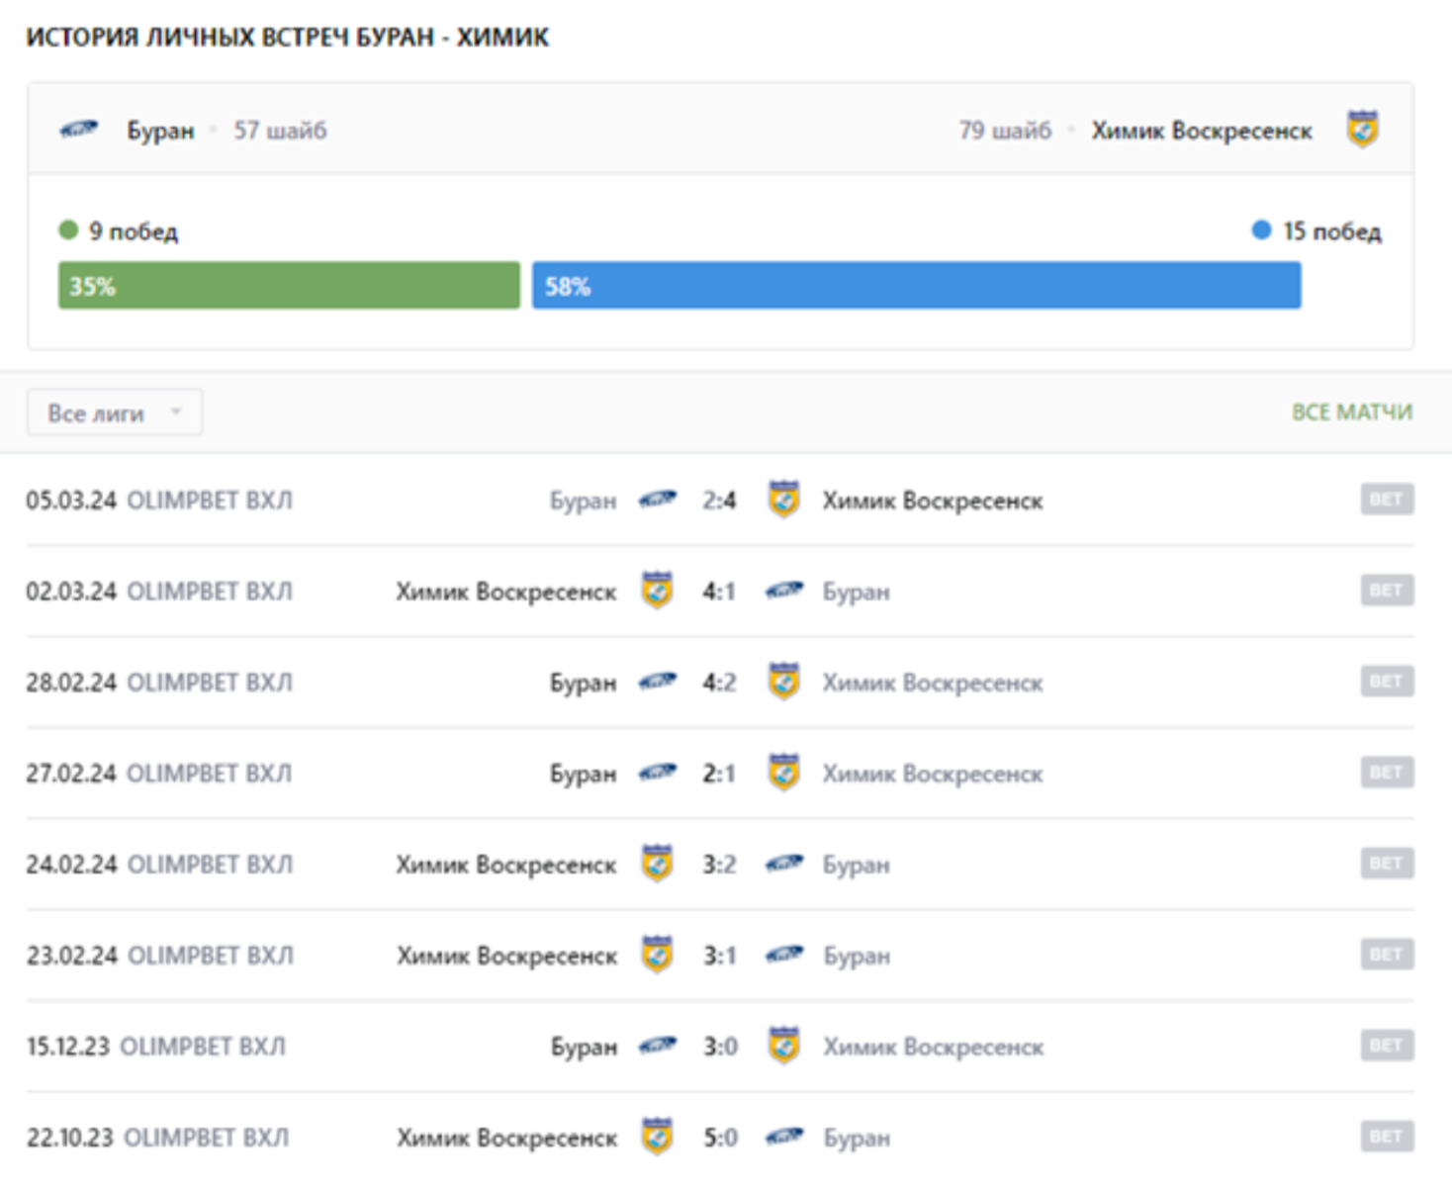Click BET button for 23.02.24 match

click(1387, 955)
